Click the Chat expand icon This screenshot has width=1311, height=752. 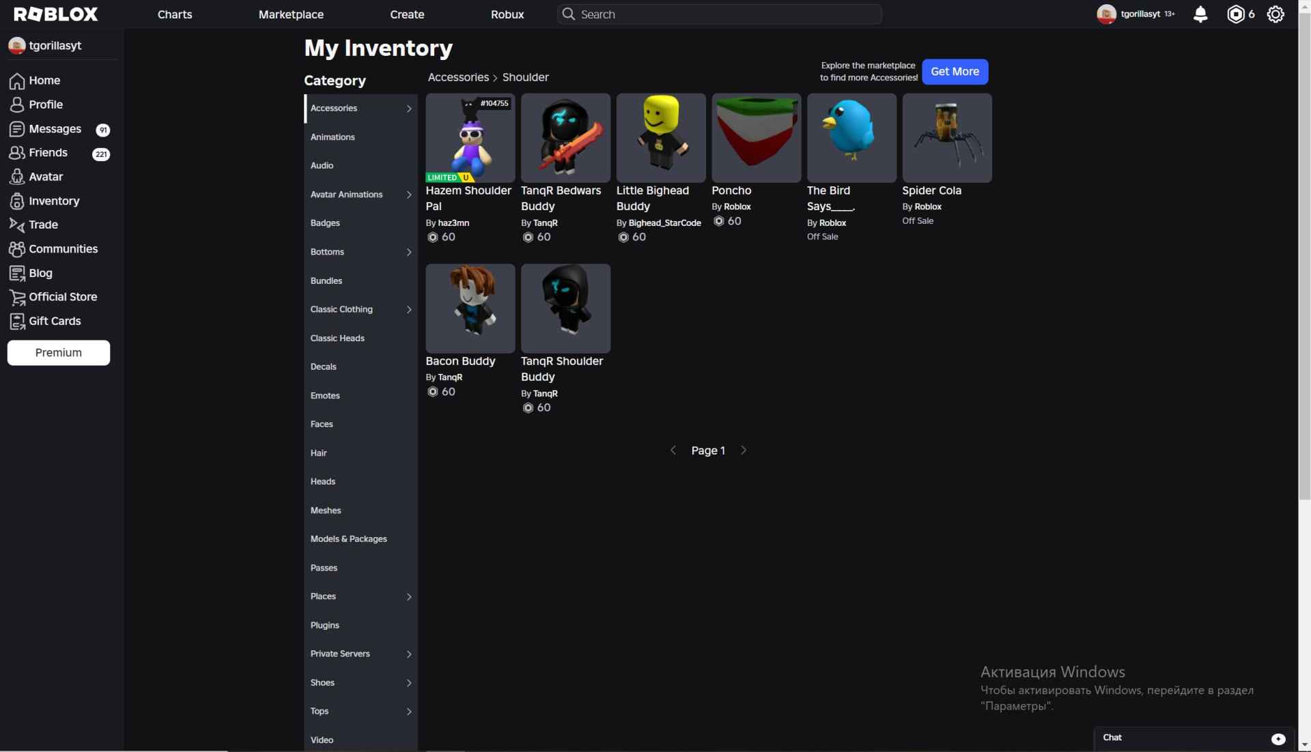pyautogui.click(x=1278, y=739)
